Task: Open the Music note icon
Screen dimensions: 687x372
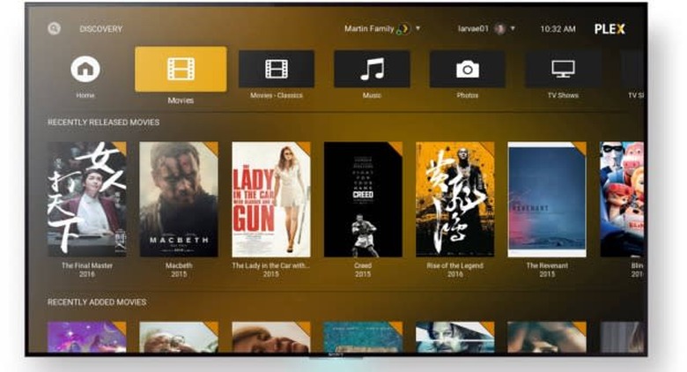Action: coord(372,69)
